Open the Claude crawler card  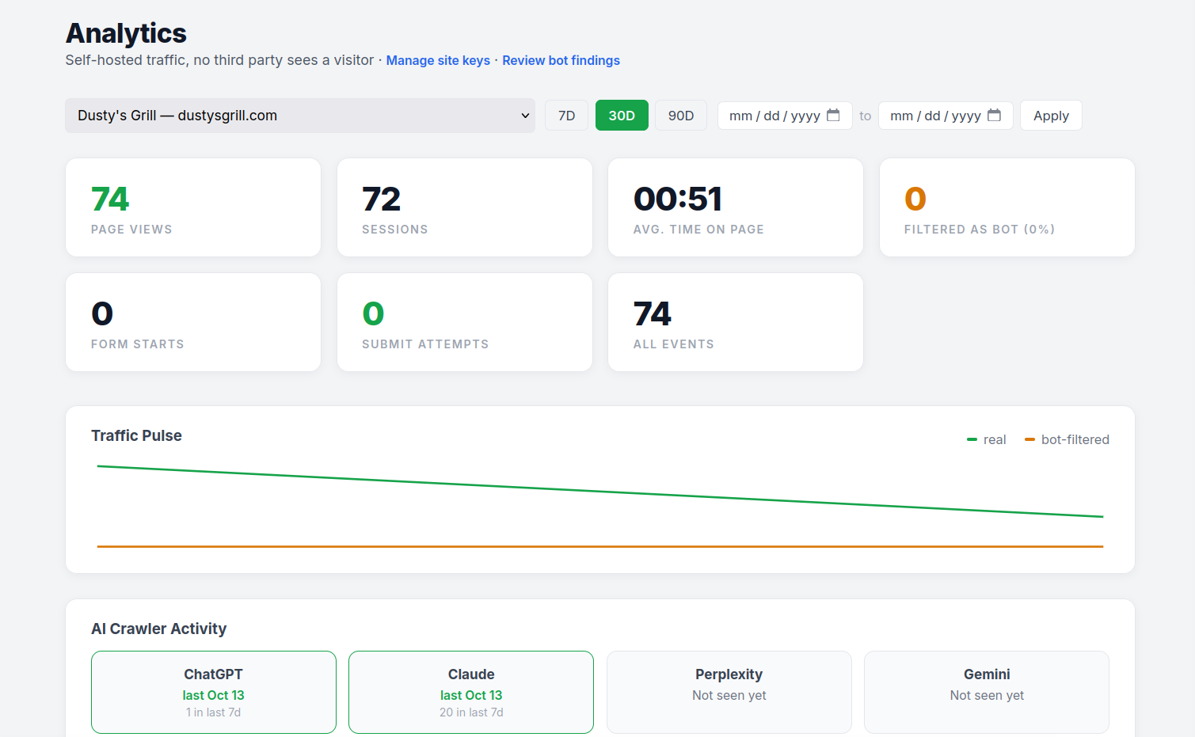click(471, 692)
